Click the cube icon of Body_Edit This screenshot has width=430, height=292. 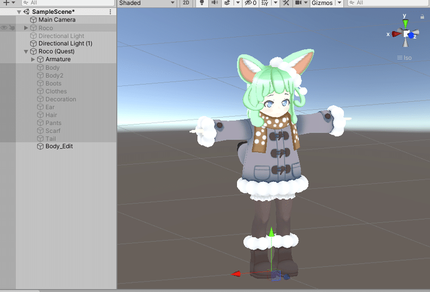pos(40,147)
